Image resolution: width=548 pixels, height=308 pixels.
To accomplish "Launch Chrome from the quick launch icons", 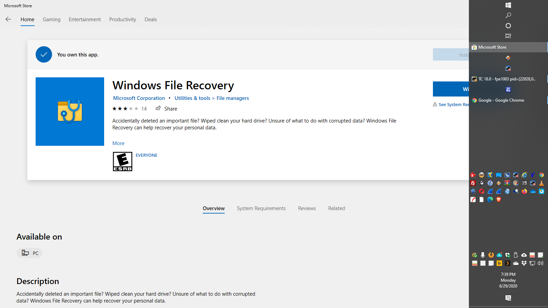I will pyautogui.click(x=541, y=175).
